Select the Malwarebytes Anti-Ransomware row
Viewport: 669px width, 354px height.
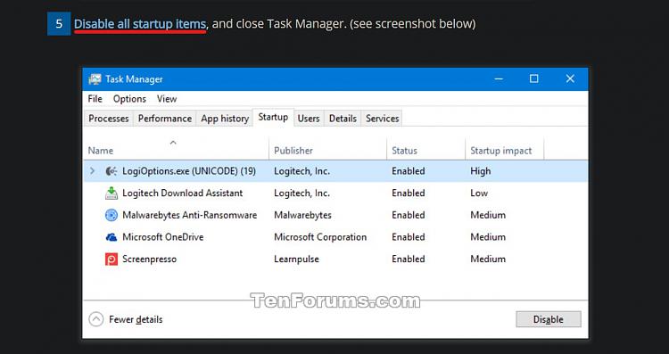(x=335, y=215)
